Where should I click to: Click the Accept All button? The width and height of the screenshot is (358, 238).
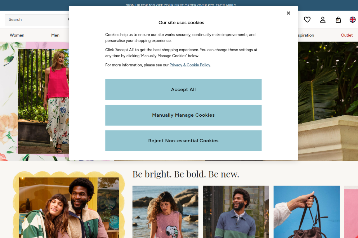point(183,90)
